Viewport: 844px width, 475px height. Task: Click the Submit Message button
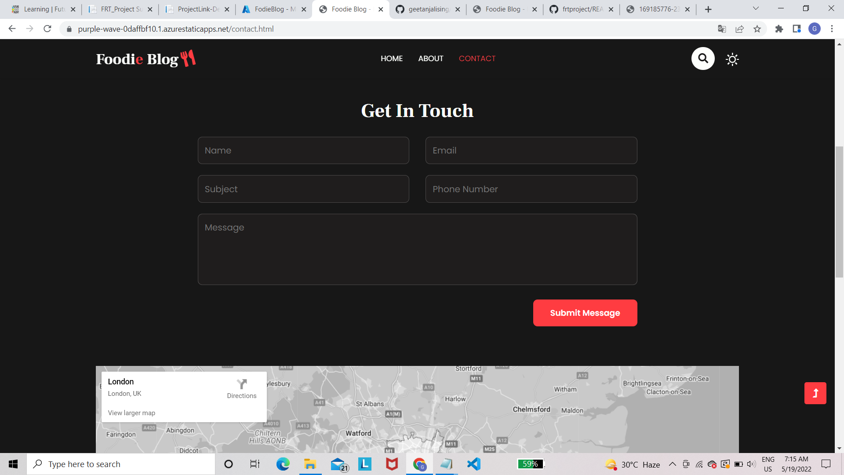pyautogui.click(x=585, y=313)
